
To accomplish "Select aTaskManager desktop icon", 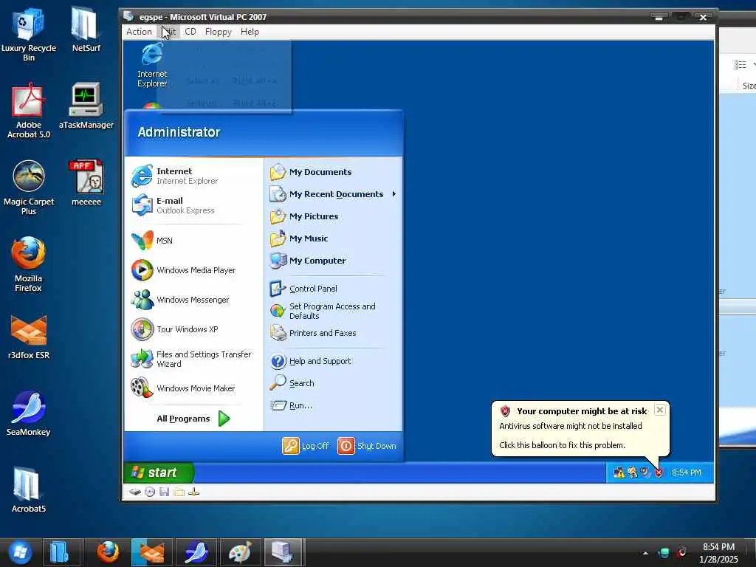I will coord(86,106).
